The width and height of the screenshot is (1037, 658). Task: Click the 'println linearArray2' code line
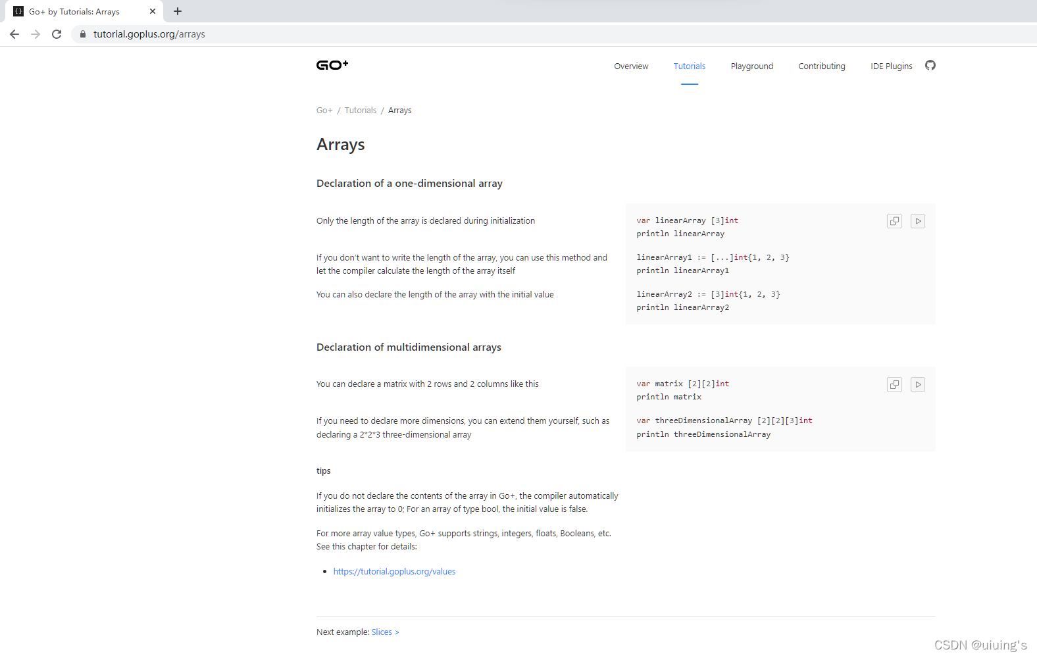683,308
